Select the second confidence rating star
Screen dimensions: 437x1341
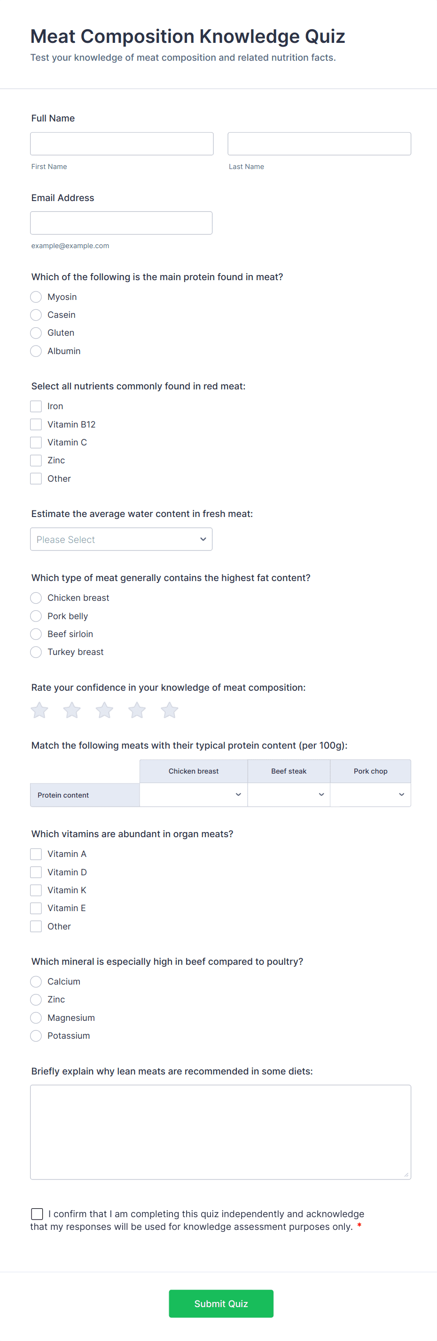click(x=72, y=710)
